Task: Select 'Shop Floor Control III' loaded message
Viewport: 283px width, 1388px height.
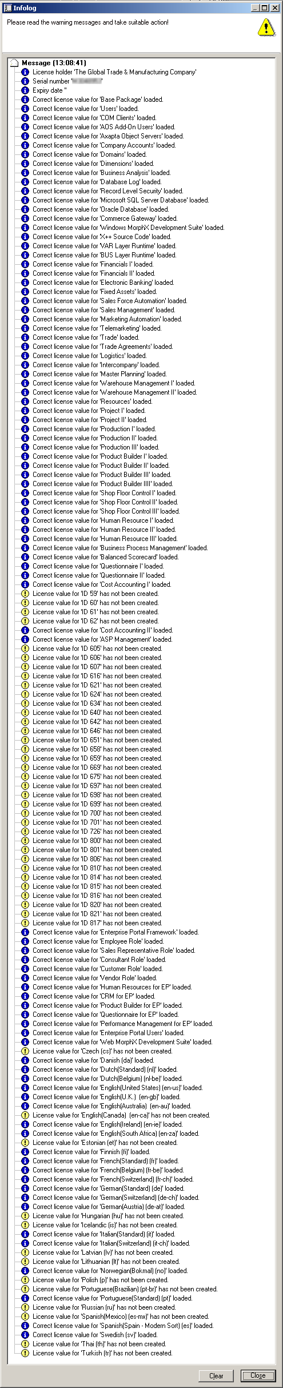Action: click(x=106, y=511)
